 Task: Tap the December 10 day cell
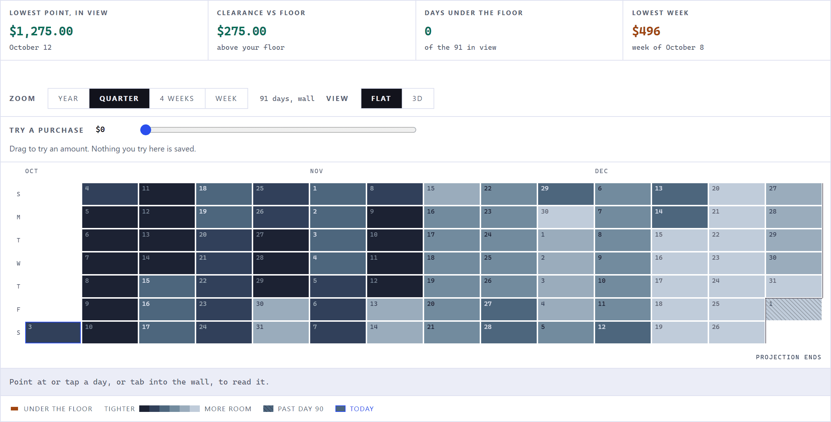coord(623,286)
